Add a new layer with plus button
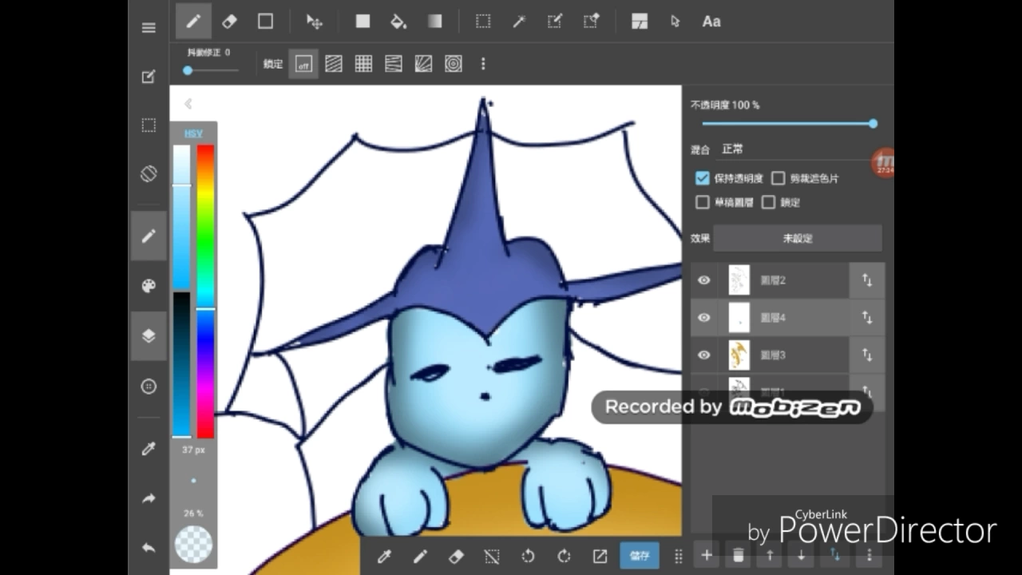The image size is (1022, 575). pyautogui.click(x=707, y=555)
